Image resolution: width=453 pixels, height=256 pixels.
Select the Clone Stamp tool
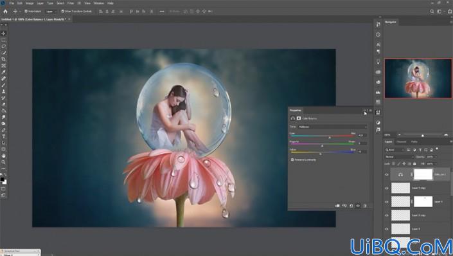coord(3,91)
